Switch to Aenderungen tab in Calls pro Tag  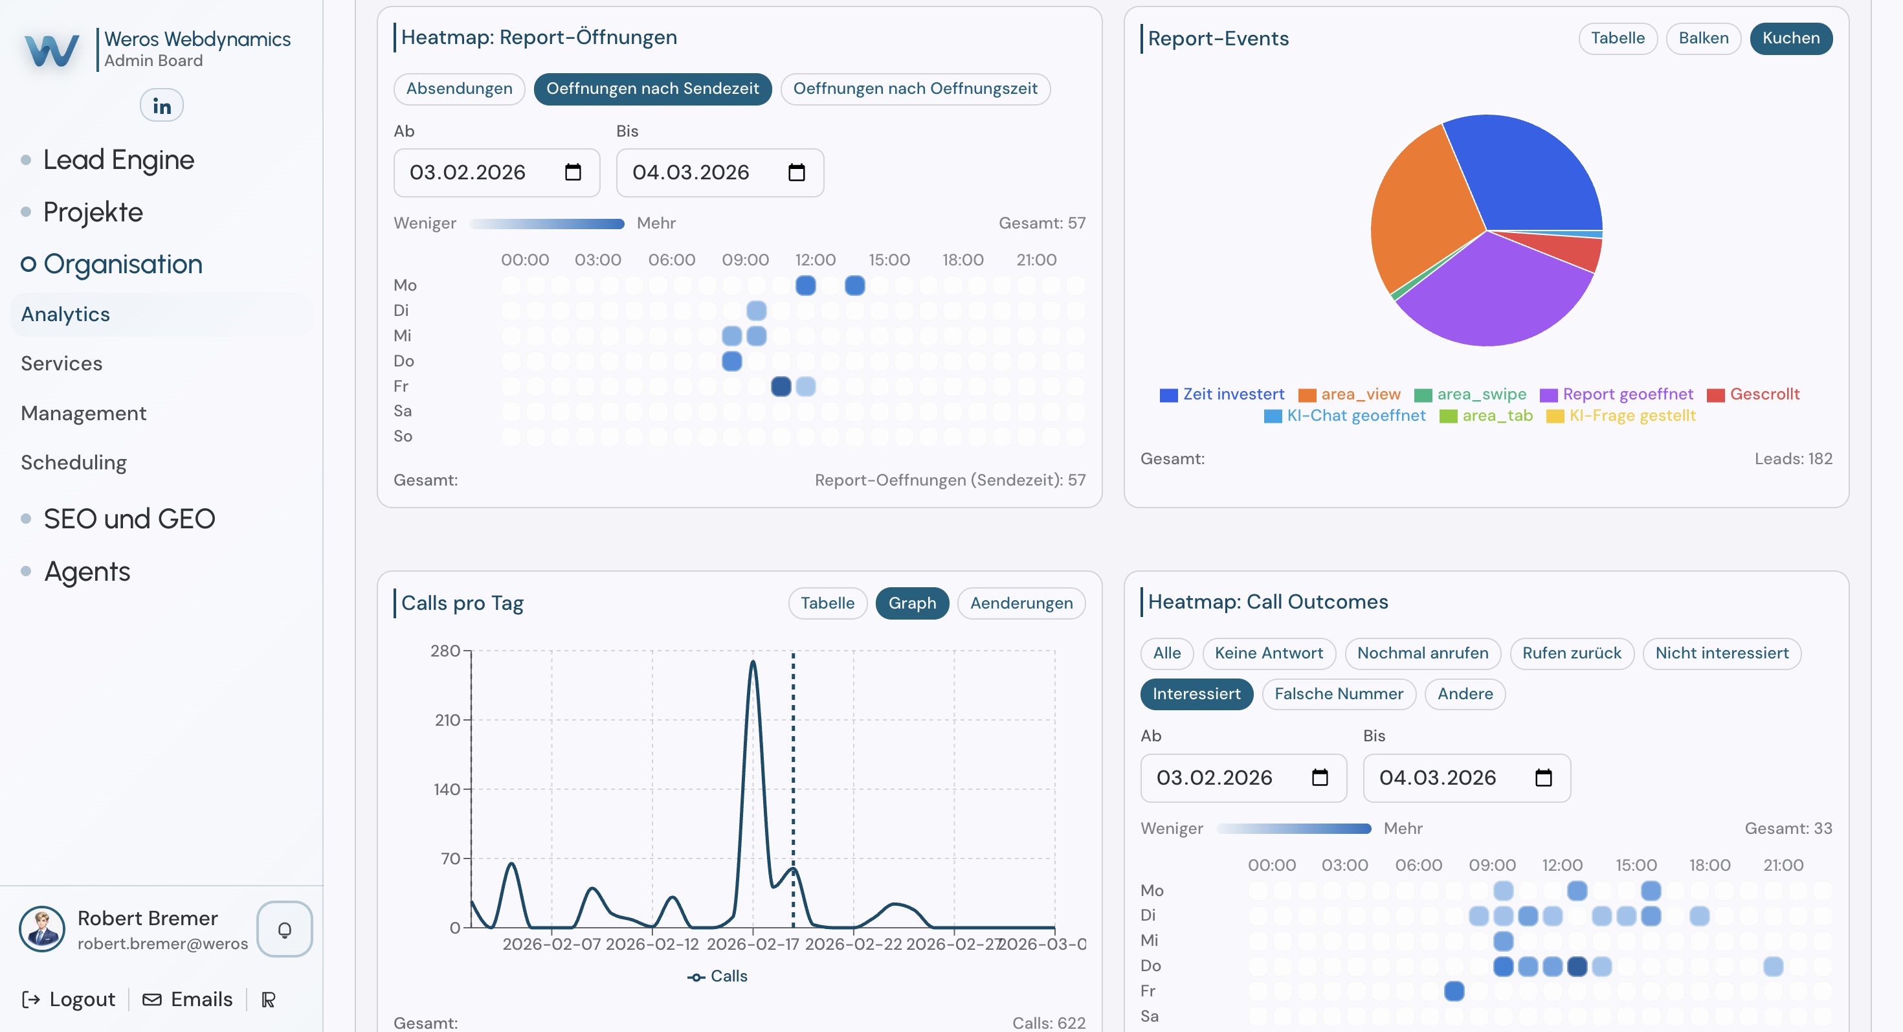[x=1021, y=603]
